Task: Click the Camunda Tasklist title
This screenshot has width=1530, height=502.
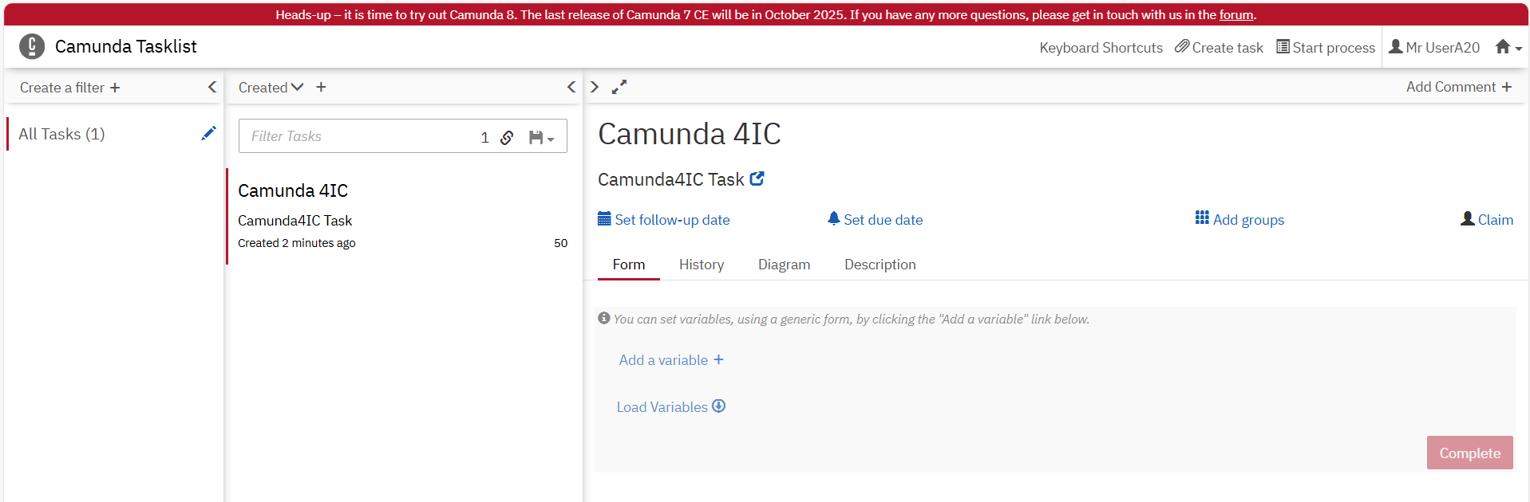Action: point(125,46)
